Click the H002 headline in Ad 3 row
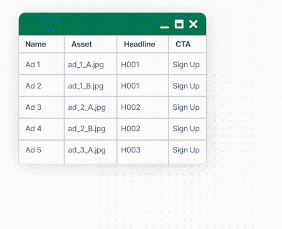Viewport: 282px width, 229px height. [x=143, y=107]
